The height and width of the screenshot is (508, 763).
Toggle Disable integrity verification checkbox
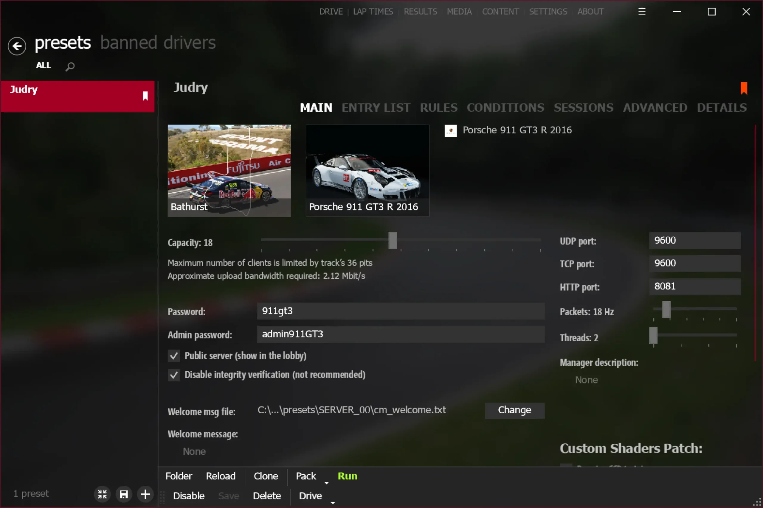pos(174,375)
